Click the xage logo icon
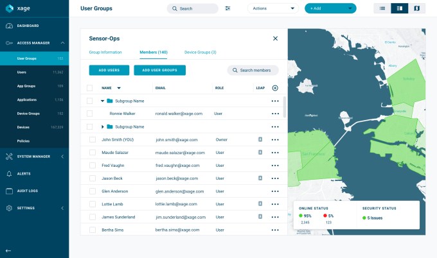The height and width of the screenshot is (258, 437). [10, 8]
